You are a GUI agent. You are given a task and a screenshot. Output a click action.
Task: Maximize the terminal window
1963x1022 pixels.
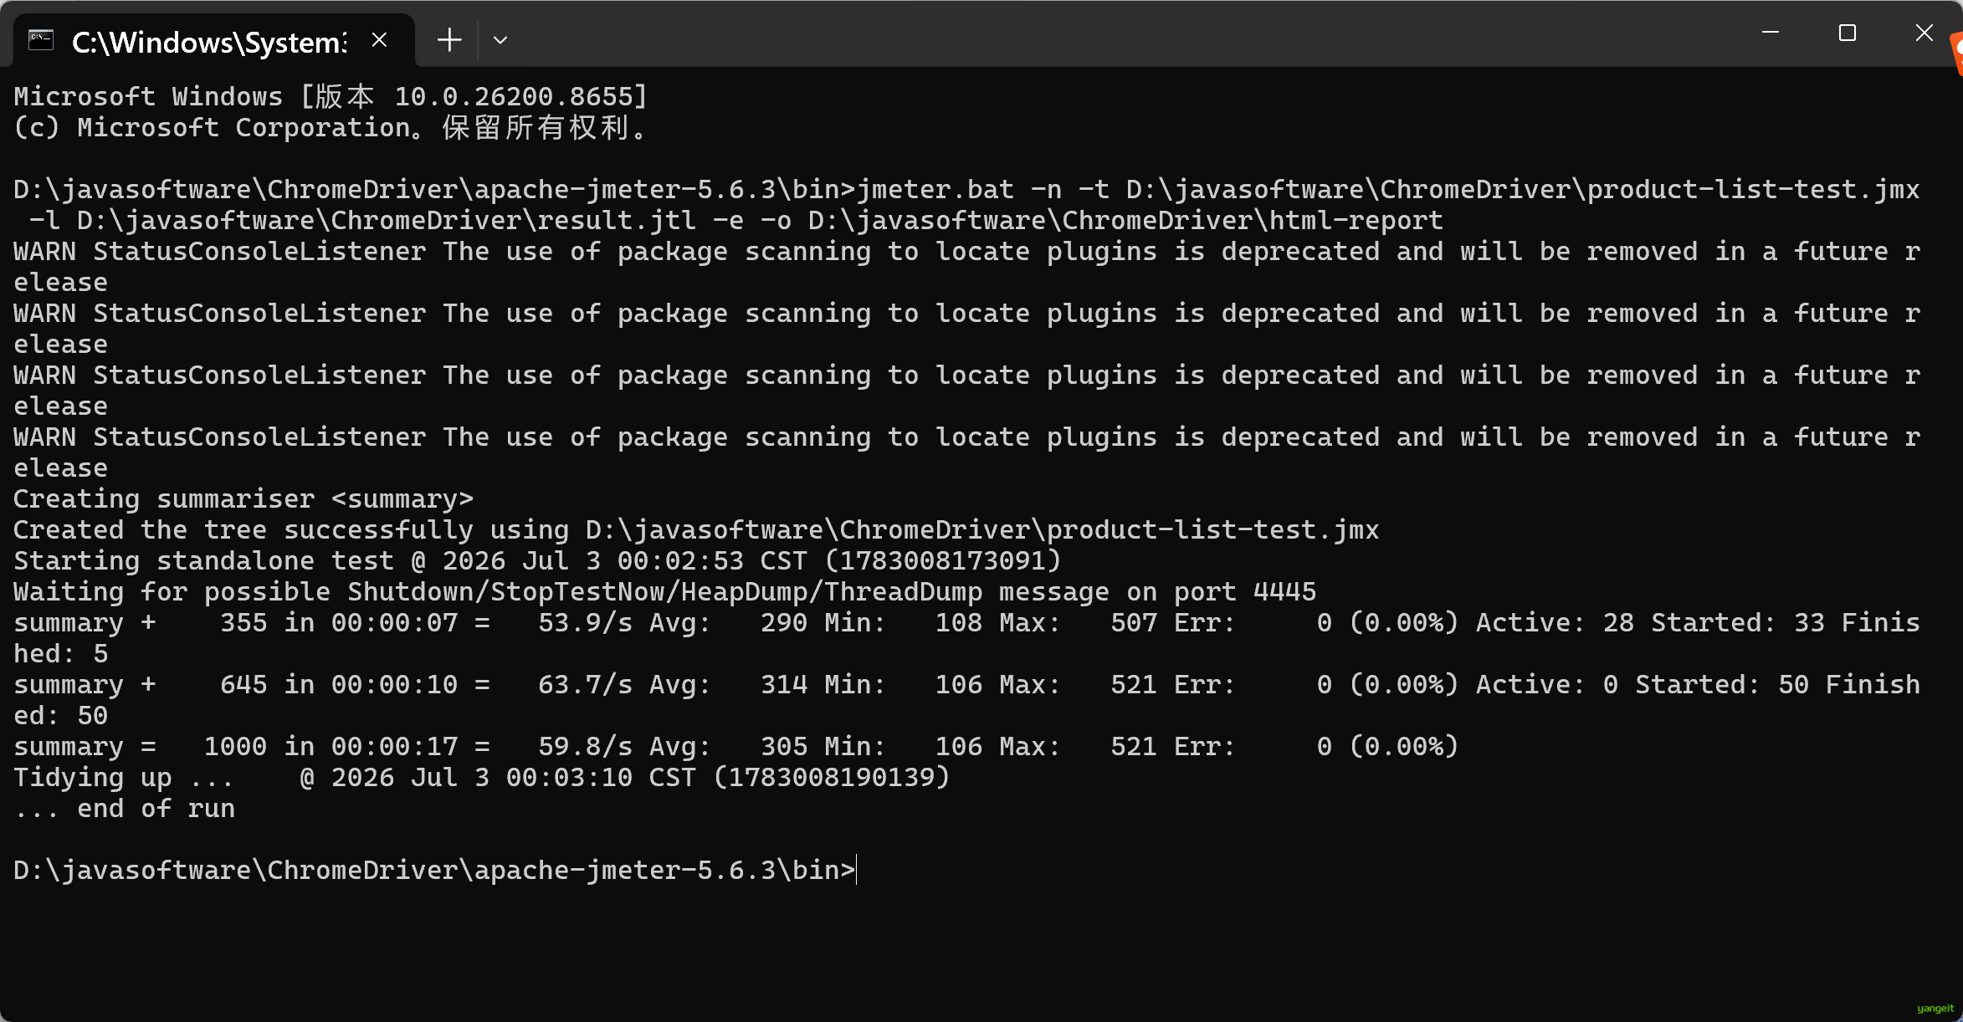click(1848, 33)
